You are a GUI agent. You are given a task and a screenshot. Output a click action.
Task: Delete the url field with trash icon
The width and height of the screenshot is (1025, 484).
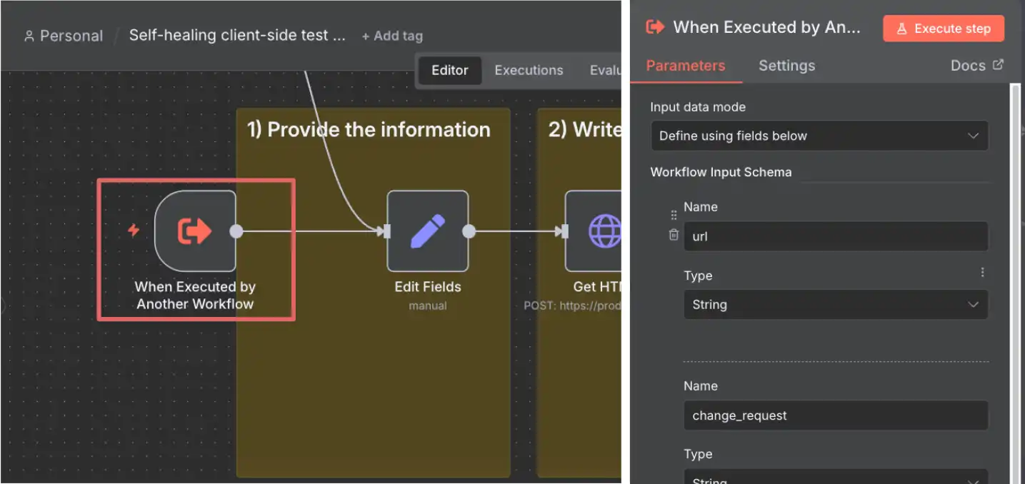(674, 234)
